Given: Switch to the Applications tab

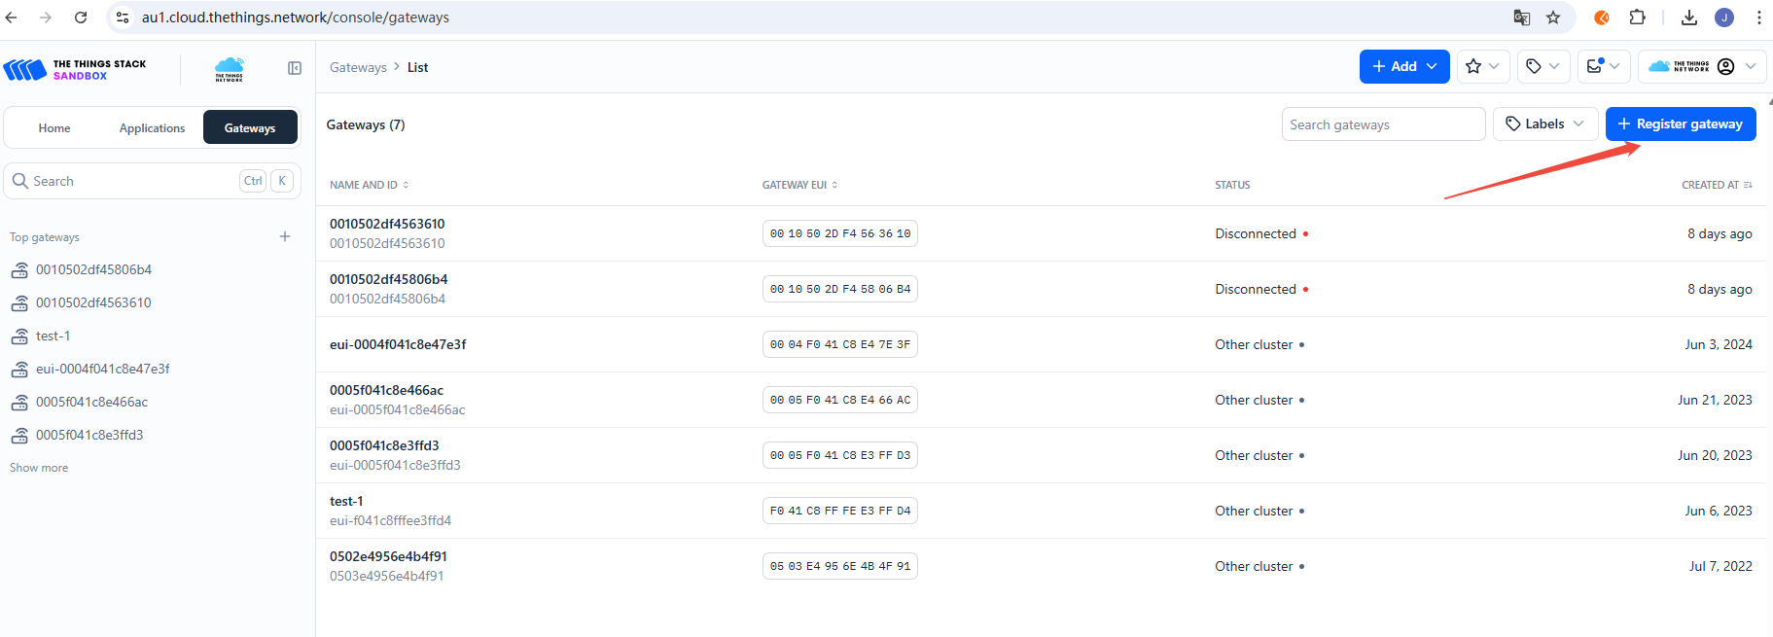Looking at the screenshot, I should (x=152, y=128).
